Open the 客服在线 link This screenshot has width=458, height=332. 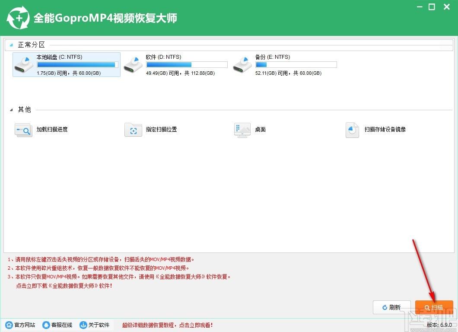62,325
